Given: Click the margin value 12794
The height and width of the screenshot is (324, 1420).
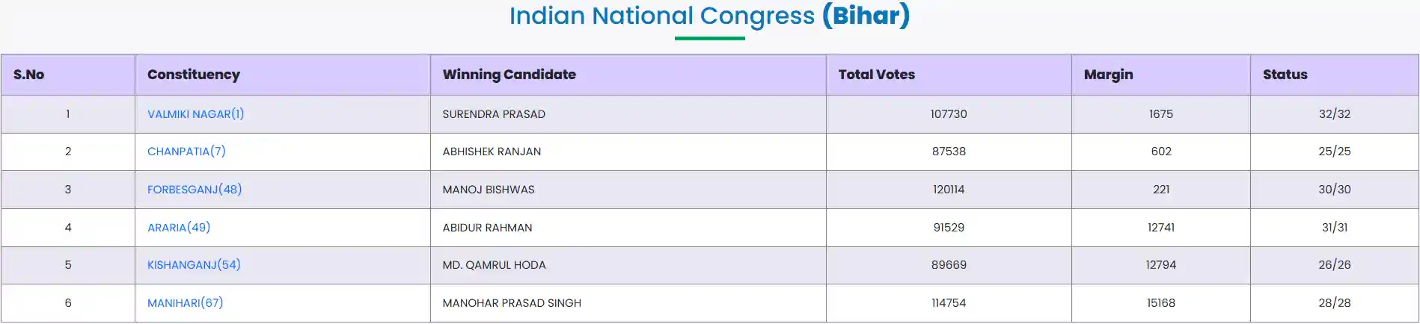Looking at the screenshot, I should tap(1160, 265).
